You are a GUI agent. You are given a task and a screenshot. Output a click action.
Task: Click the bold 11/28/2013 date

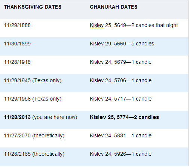click(17, 117)
